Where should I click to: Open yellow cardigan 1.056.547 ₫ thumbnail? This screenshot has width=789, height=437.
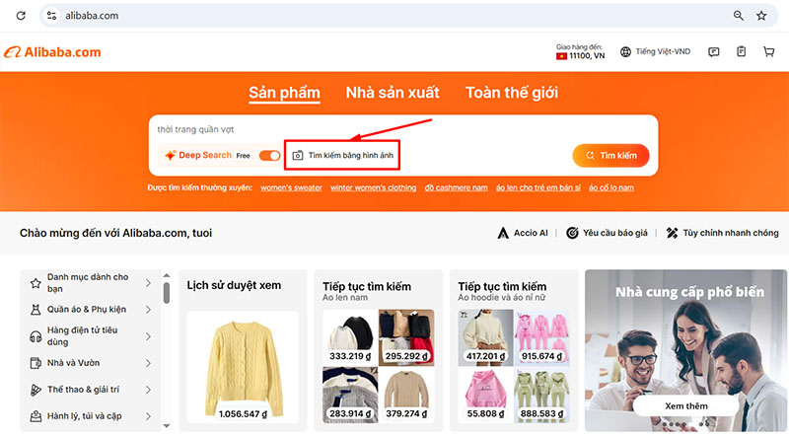(243, 368)
